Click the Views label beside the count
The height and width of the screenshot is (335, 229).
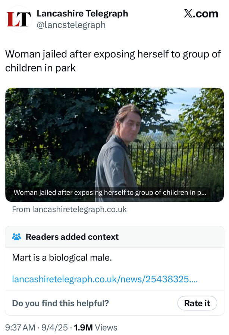tap(106, 328)
